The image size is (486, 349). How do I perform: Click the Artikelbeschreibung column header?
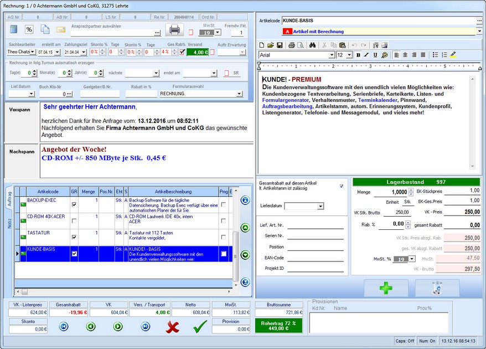coord(173,192)
